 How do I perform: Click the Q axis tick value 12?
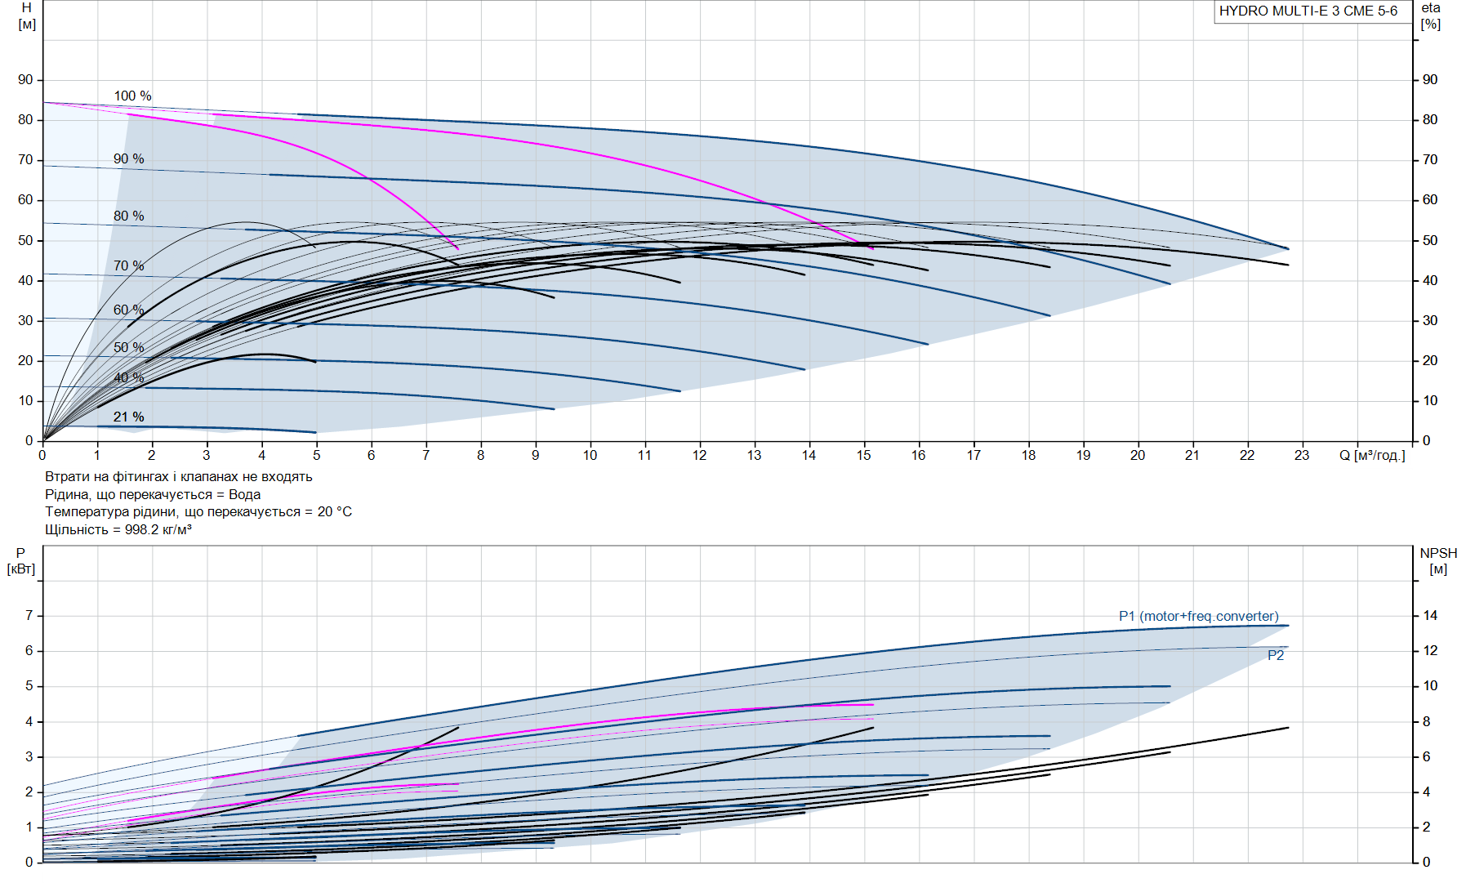[699, 455]
